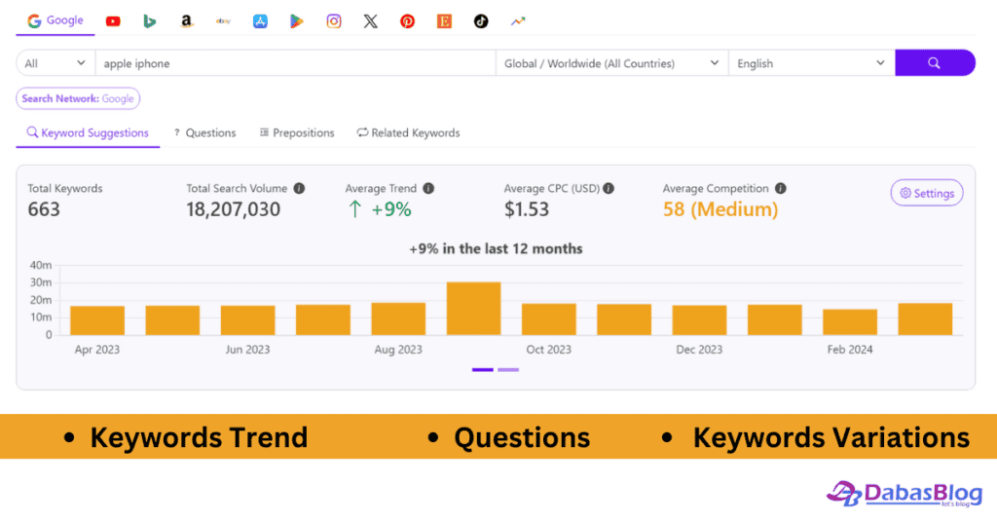Click the Apr 2023 chart bar
Image resolution: width=997 pixels, height=522 pixels.
point(97,320)
